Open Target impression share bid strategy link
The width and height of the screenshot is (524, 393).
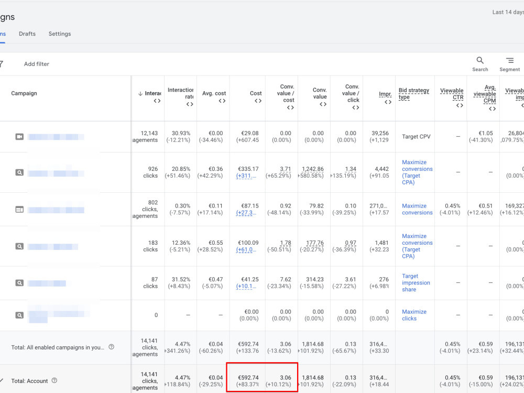[x=416, y=283]
